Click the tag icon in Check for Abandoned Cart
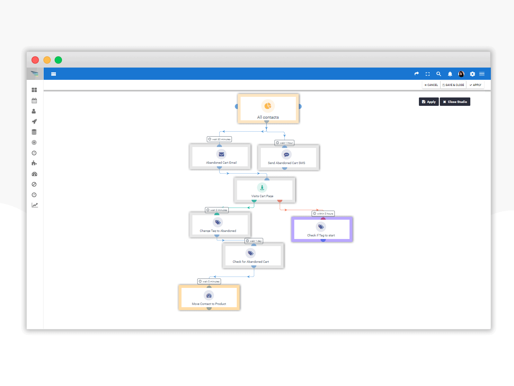 click(251, 253)
